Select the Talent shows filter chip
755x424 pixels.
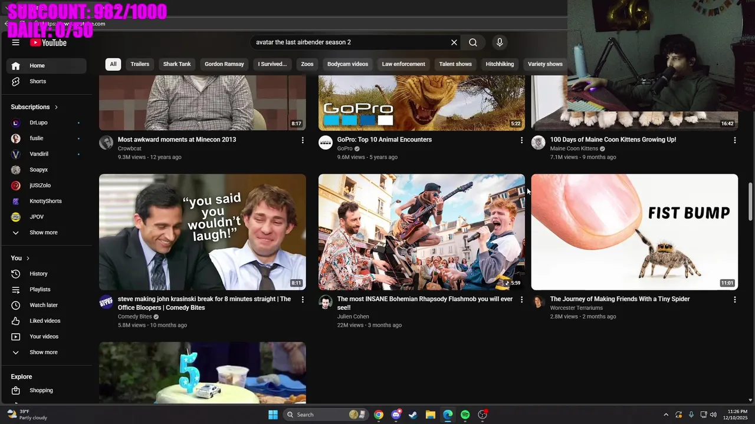455,64
